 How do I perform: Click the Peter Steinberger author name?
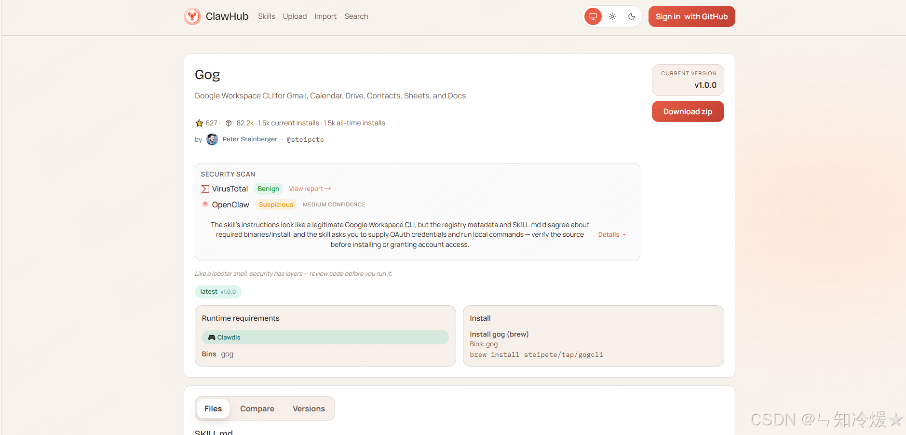(250, 139)
